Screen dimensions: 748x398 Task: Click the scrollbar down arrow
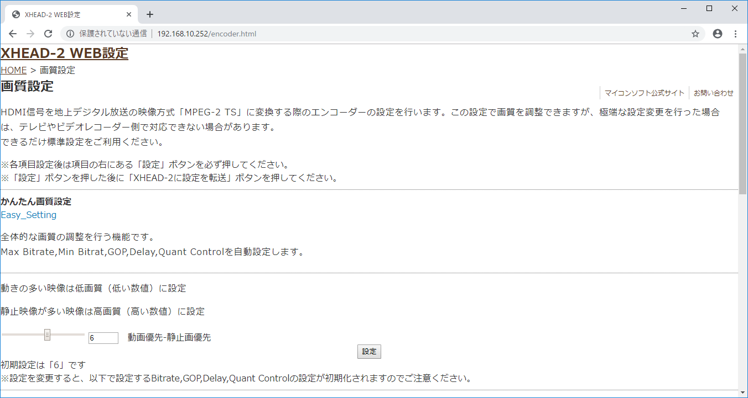tap(743, 393)
